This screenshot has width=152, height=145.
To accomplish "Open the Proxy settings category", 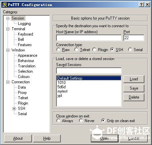I will (x=22, y=93).
